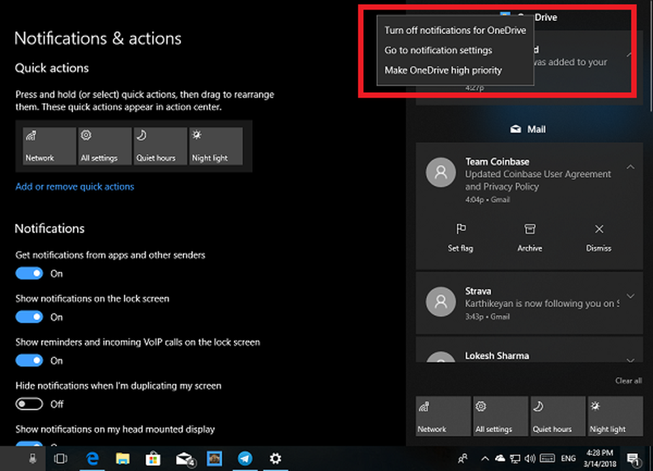Screen dimensions: 653x471
Task: Open All settings from action center tiles
Action: [500, 415]
